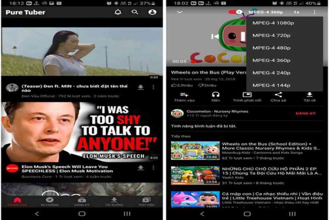Viewport: 329px width, 220px height.
Task: Download the Elon Musk's Speech video
Action: pyautogui.click(x=141, y=168)
